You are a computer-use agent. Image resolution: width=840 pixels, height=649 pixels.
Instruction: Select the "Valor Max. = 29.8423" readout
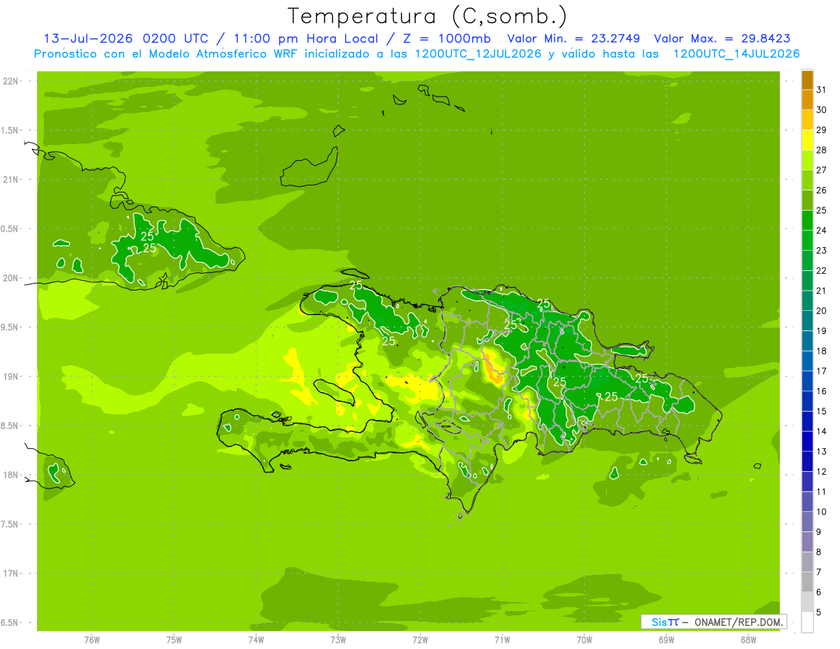722,39
